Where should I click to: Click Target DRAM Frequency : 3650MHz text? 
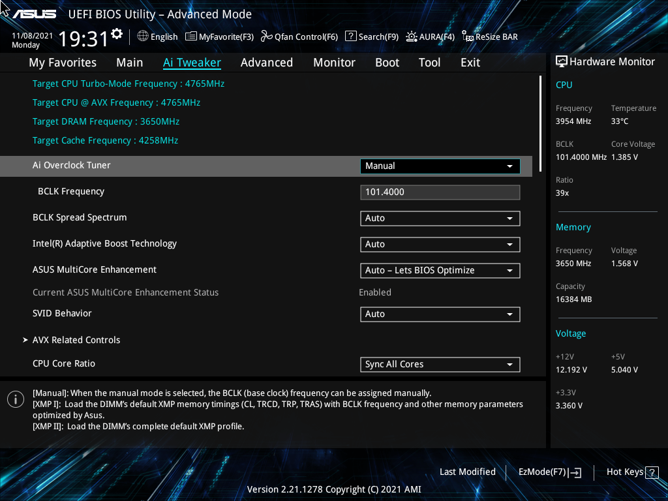click(106, 121)
